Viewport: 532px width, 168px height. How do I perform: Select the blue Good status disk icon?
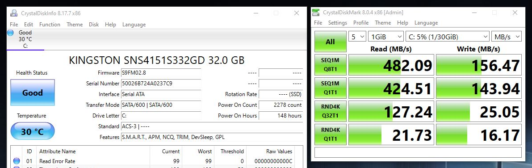(x=11, y=33)
